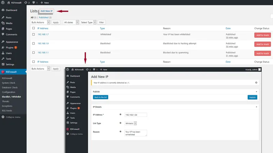The image size is (273, 153).
Task: Add 192.168.1.1 entry to trash
Action: point(262,53)
